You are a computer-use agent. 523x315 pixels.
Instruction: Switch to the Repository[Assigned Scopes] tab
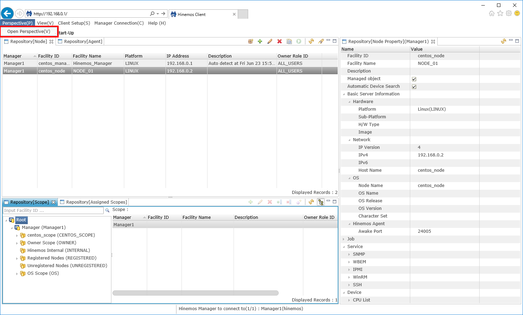point(93,202)
